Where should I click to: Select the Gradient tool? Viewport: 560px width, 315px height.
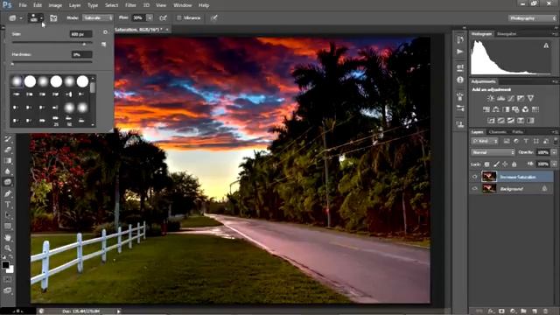8,161
